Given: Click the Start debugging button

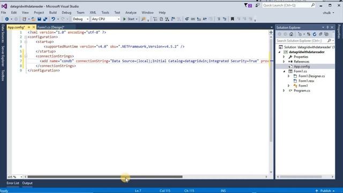Looking at the screenshot, I should [129, 19].
